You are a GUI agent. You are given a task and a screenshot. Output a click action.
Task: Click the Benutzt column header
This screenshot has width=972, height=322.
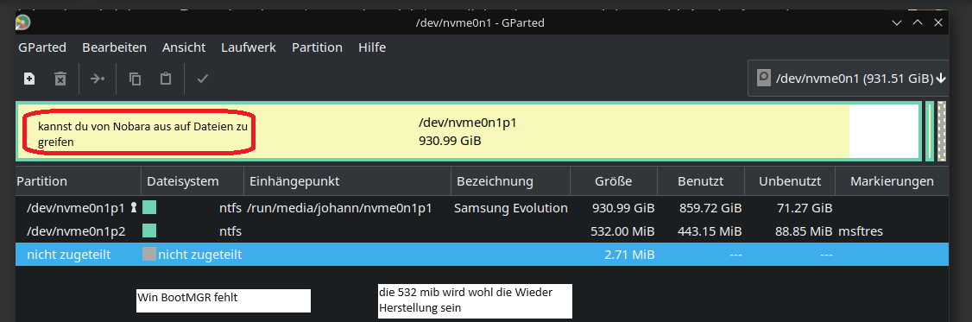pyautogui.click(x=701, y=182)
